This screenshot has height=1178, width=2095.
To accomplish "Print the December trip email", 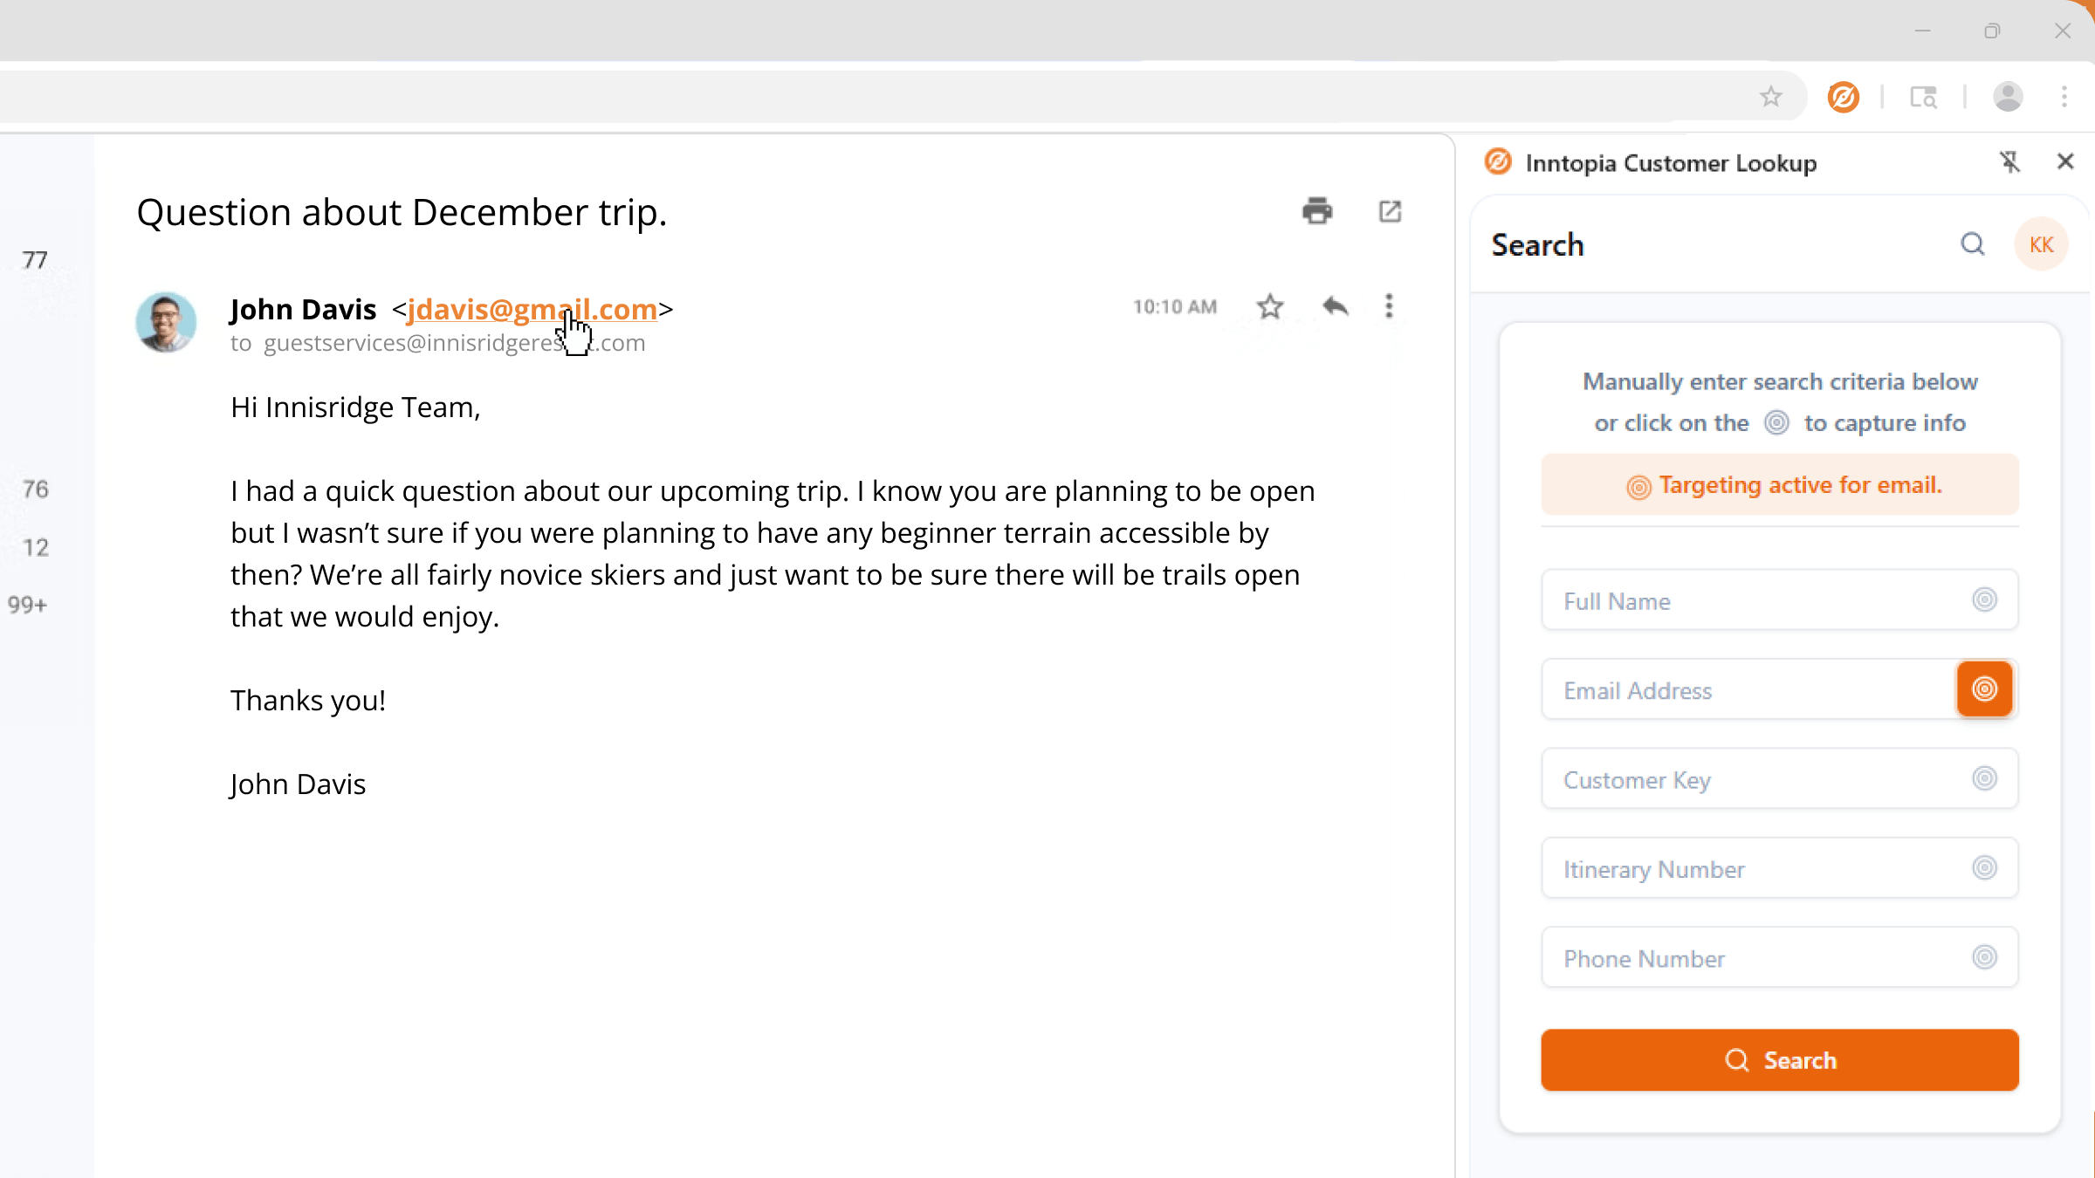I will click(1317, 211).
